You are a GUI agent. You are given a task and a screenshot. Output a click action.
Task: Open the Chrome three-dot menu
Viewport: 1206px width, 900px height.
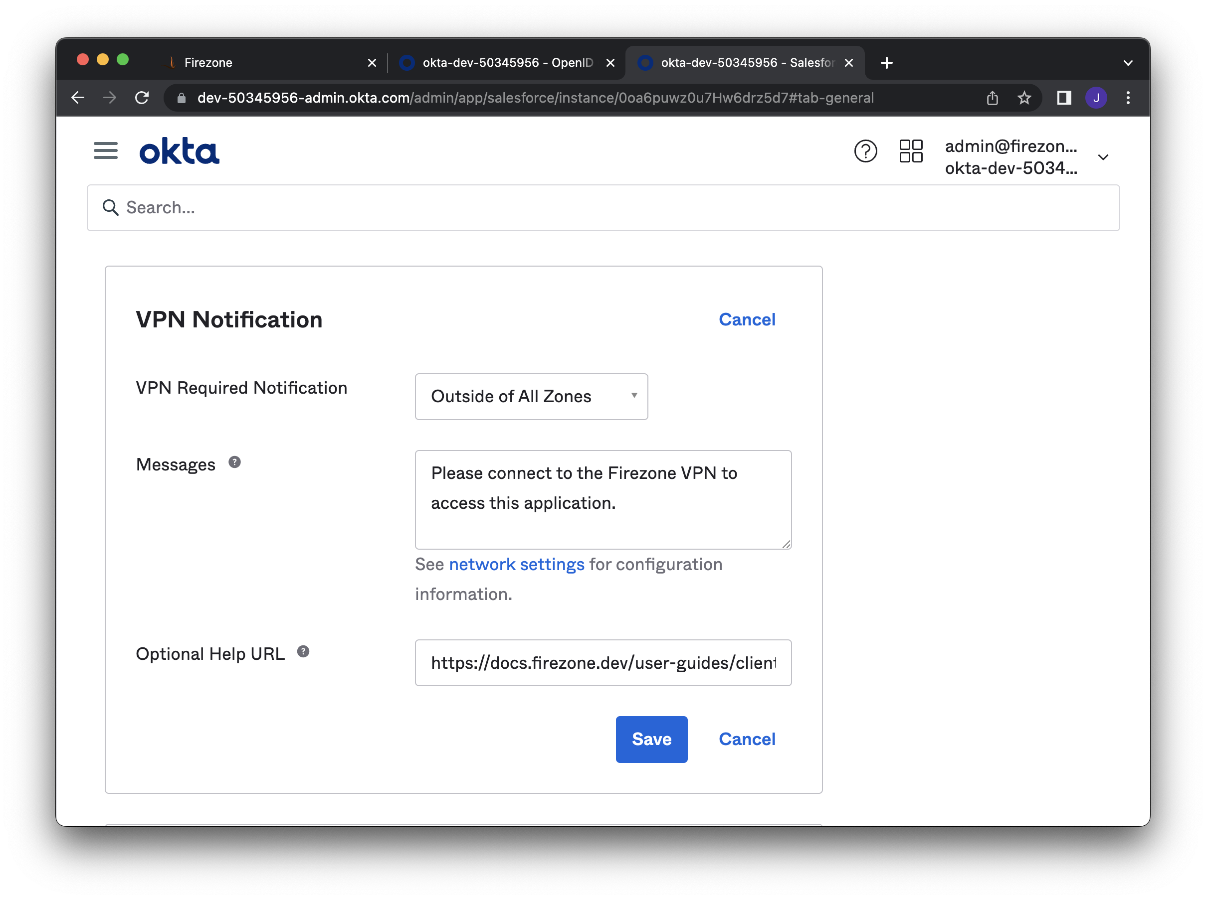[1128, 98]
